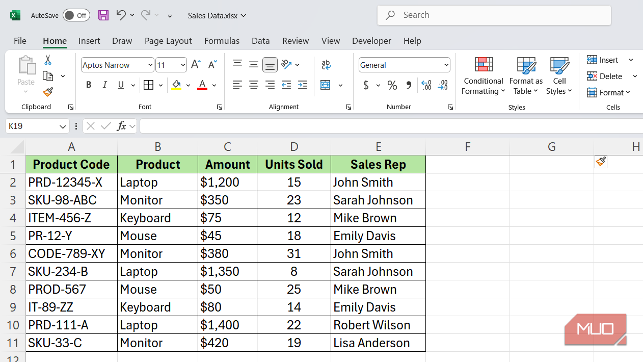Toggle Italic formatting

pyautogui.click(x=105, y=85)
